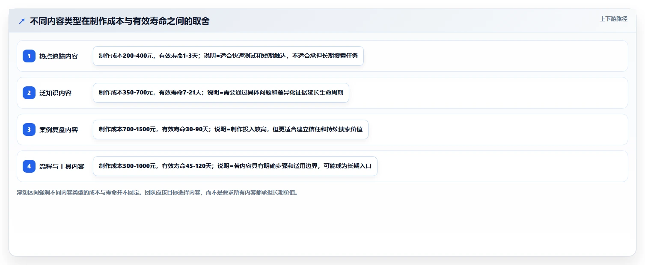Open the description box with 制作成本500-1000元
The width and height of the screenshot is (645, 265).
point(235,166)
